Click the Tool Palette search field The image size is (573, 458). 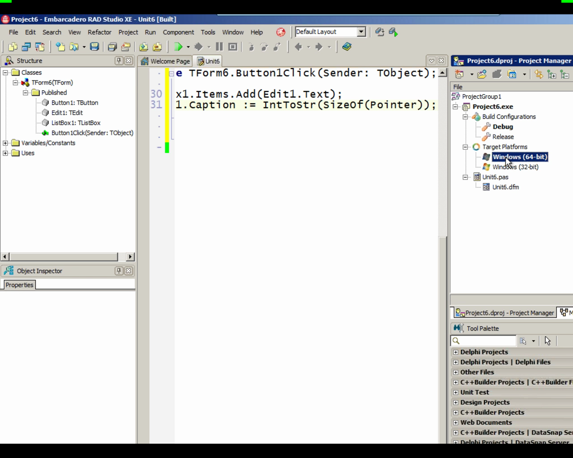[483, 341]
